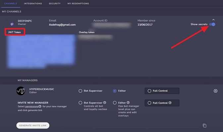Choose Bot Supervisor for new manager invite
This screenshot has width=223, height=132.
coord(81,103)
